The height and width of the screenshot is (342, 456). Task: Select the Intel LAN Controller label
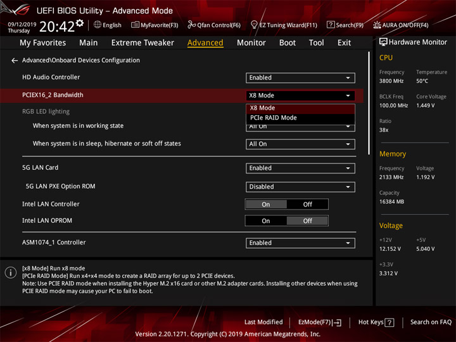(x=51, y=204)
